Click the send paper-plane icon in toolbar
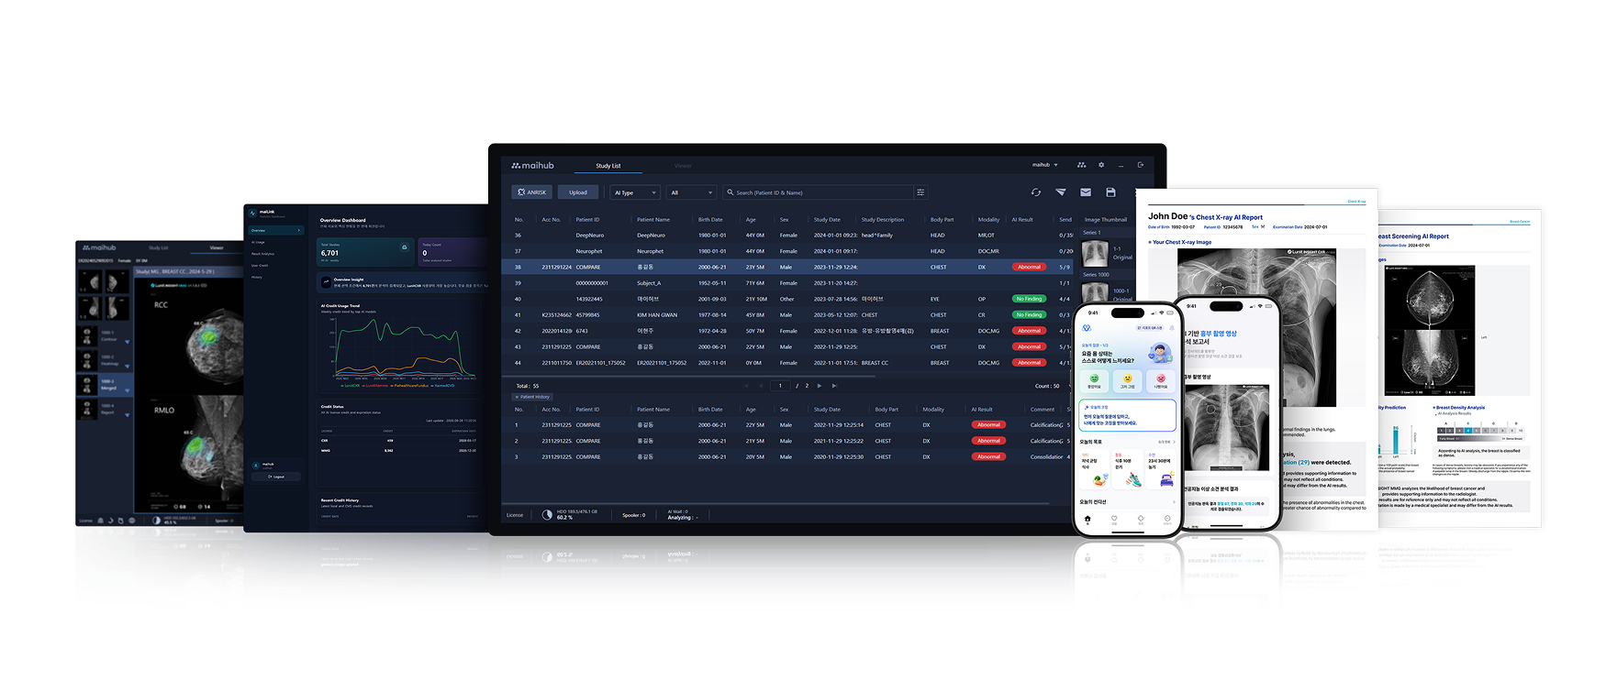The image size is (1617, 691). [1061, 192]
